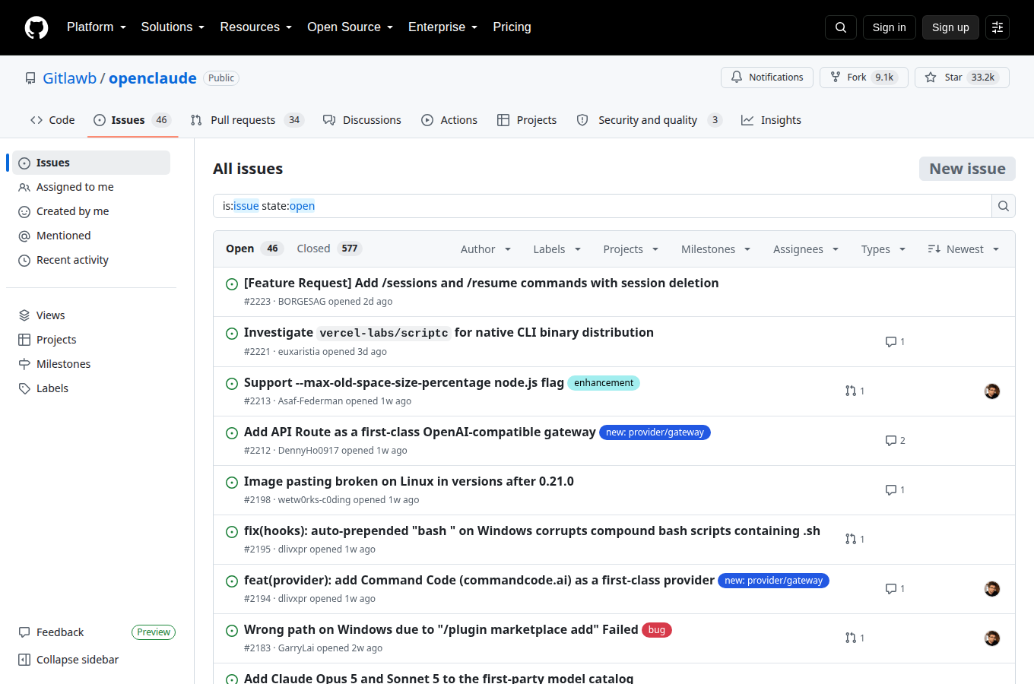The image size is (1034, 684).
Task: Go to the Code tab
Action: tap(52, 120)
